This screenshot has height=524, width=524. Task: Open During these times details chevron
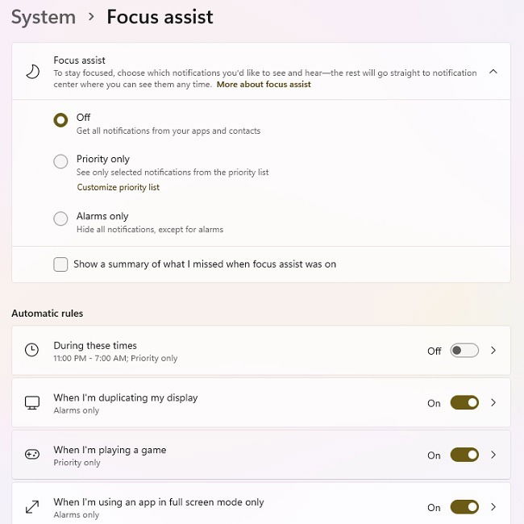click(493, 350)
